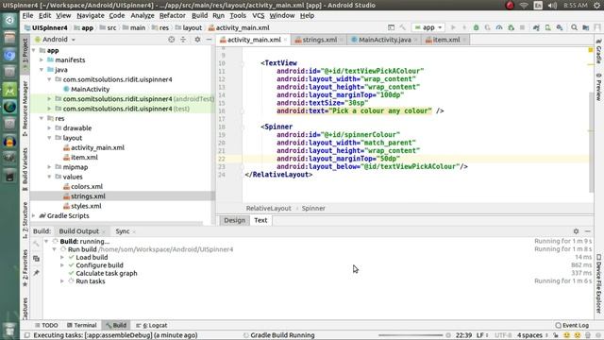Click the layout icon left of hammer
The height and width of the screenshot is (340, 604).
(391, 27)
